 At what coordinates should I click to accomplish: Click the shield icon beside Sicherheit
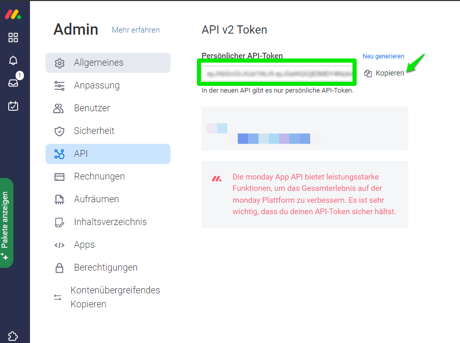59,131
